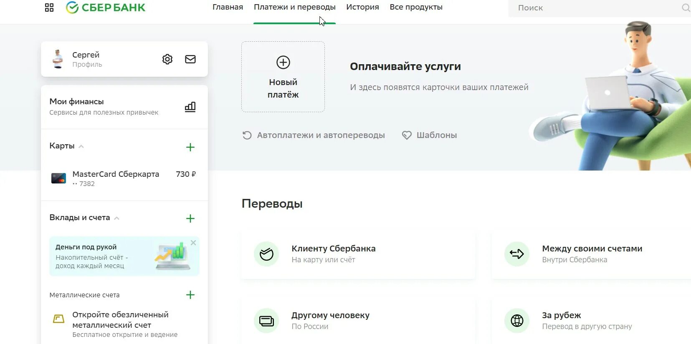Click the Другому человеку card icon
Screen dimensions: 691x344
pyautogui.click(x=266, y=321)
